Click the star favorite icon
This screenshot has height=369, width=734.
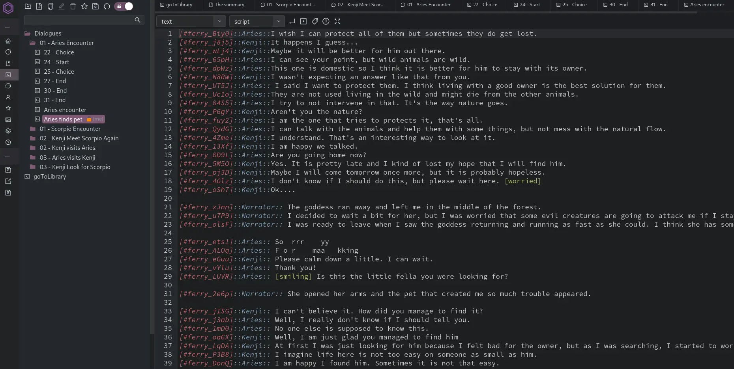click(x=84, y=7)
